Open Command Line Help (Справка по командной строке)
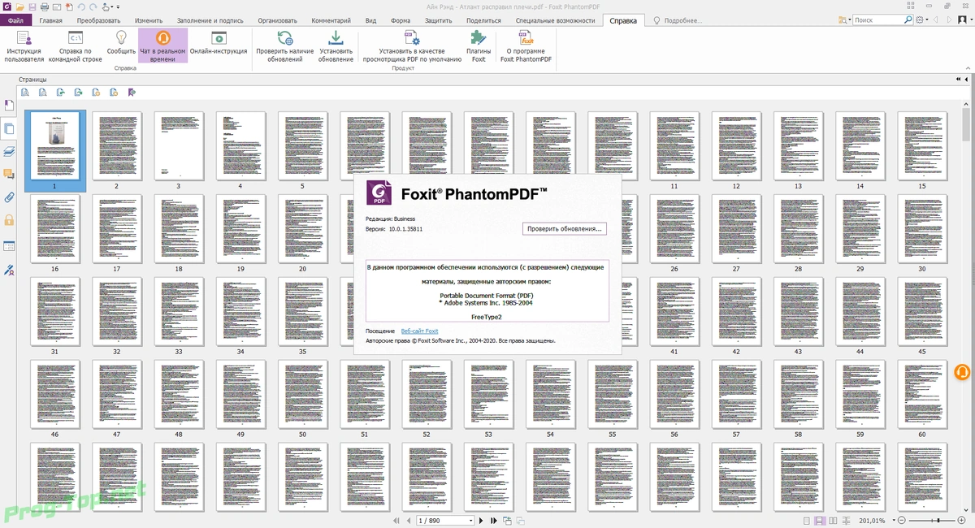975x528 pixels. [x=75, y=46]
